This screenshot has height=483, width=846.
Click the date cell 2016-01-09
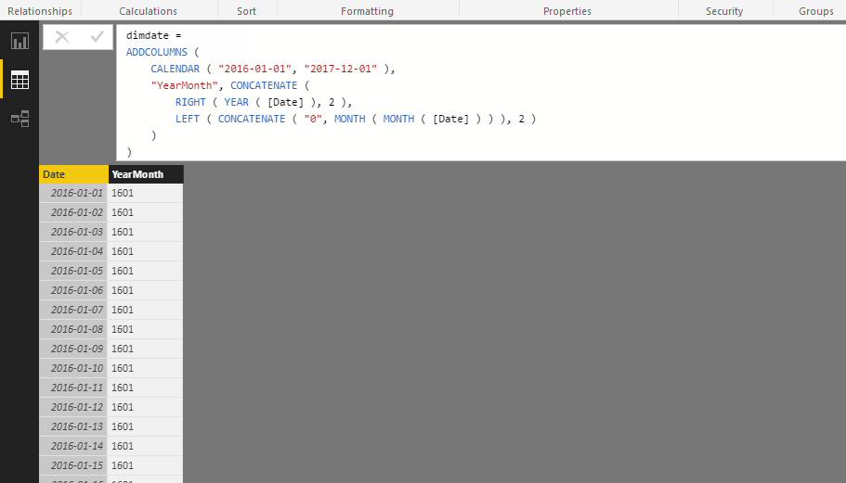pos(73,349)
